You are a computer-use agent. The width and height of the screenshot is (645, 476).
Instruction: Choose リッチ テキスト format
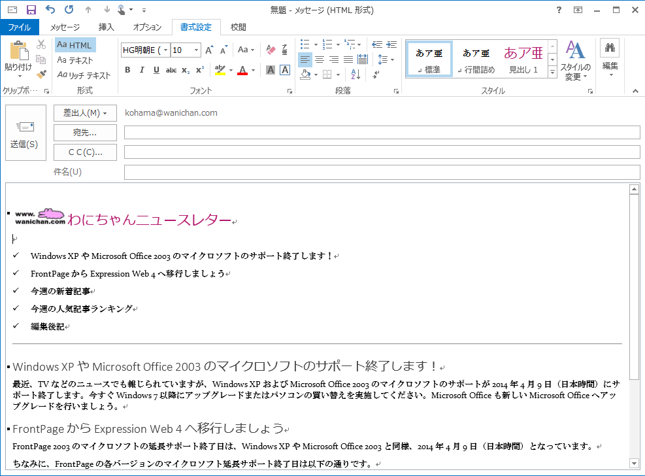84,75
